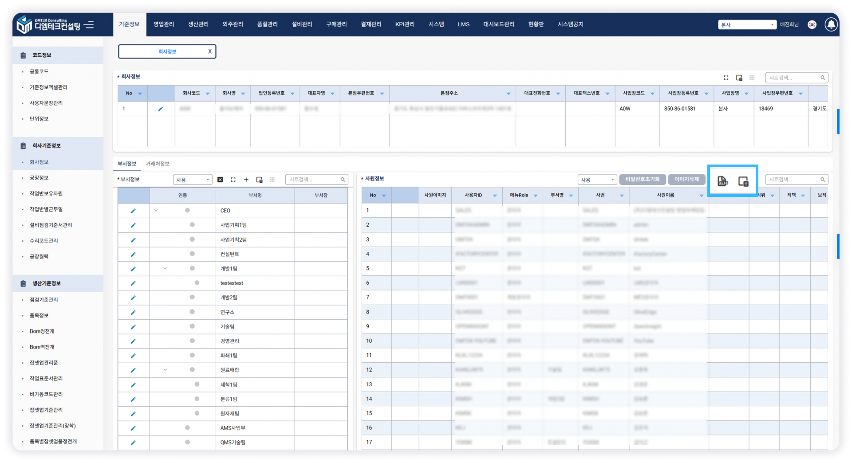
Task: Open the notification bell
Action: coord(831,24)
